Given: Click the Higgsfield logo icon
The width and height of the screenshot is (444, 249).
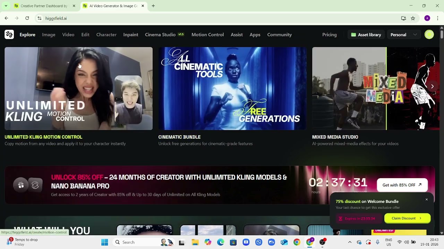Looking at the screenshot, I should click(x=9, y=35).
